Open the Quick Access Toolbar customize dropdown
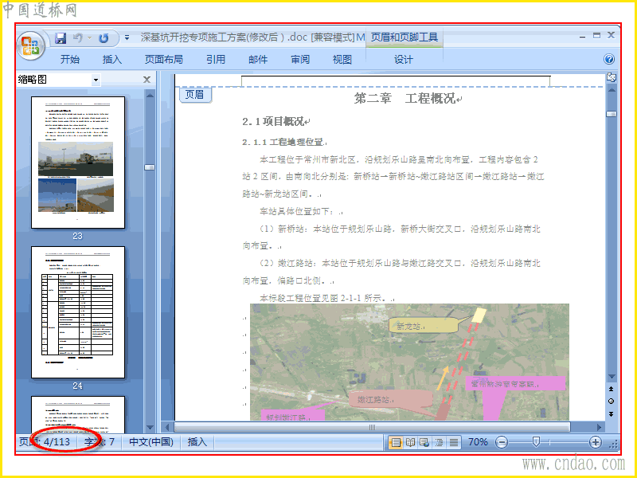Viewport: 637px width, 478px height. [x=127, y=37]
